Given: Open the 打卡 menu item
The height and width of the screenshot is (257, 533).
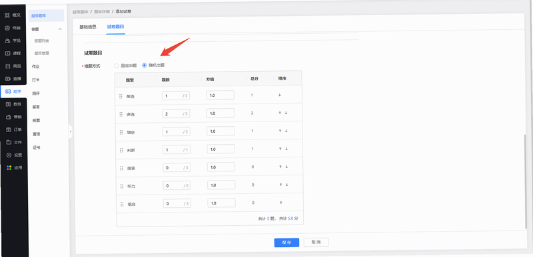Looking at the screenshot, I should coord(36,80).
